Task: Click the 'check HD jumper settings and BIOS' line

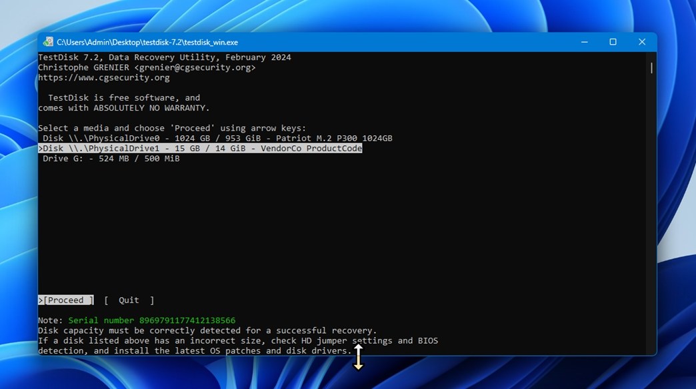Action: 239,340
